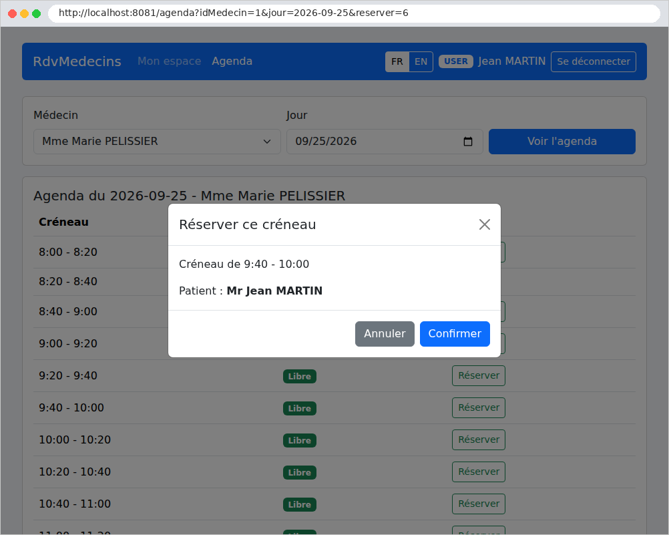Click the Libre badge for 10:40 - 11:00
Image resolution: width=669 pixels, height=535 pixels.
coord(300,504)
